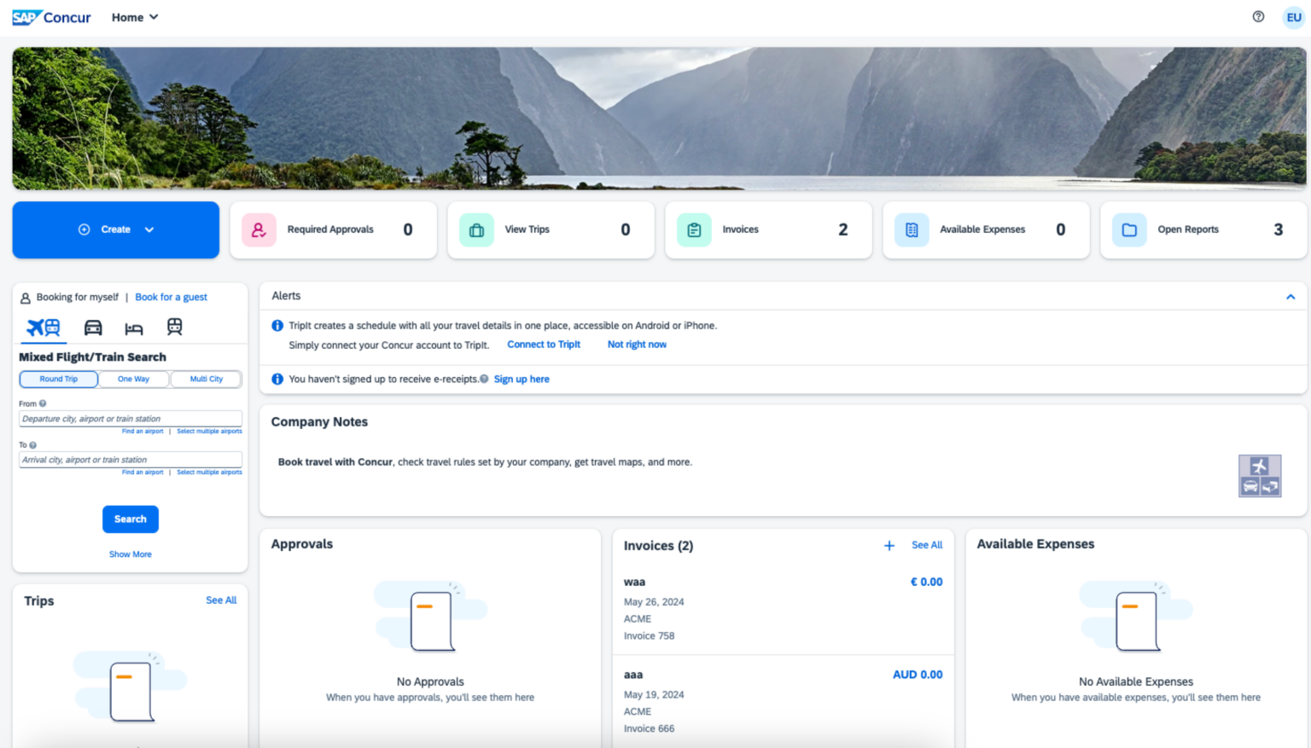Select the car rental booking icon
Image resolution: width=1311 pixels, height=748 pixels.
[x=93, y=327]
